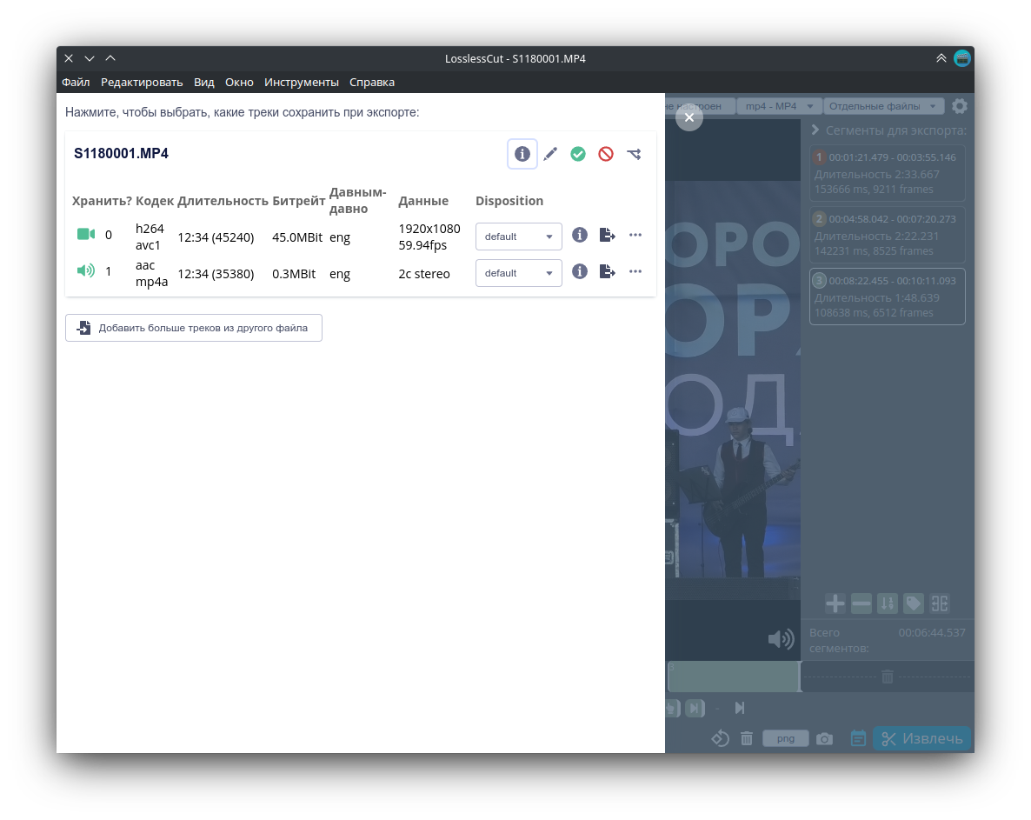Click trash icon on the timeline
Viewport: 1031px width, 820px height.
(887, 676)
